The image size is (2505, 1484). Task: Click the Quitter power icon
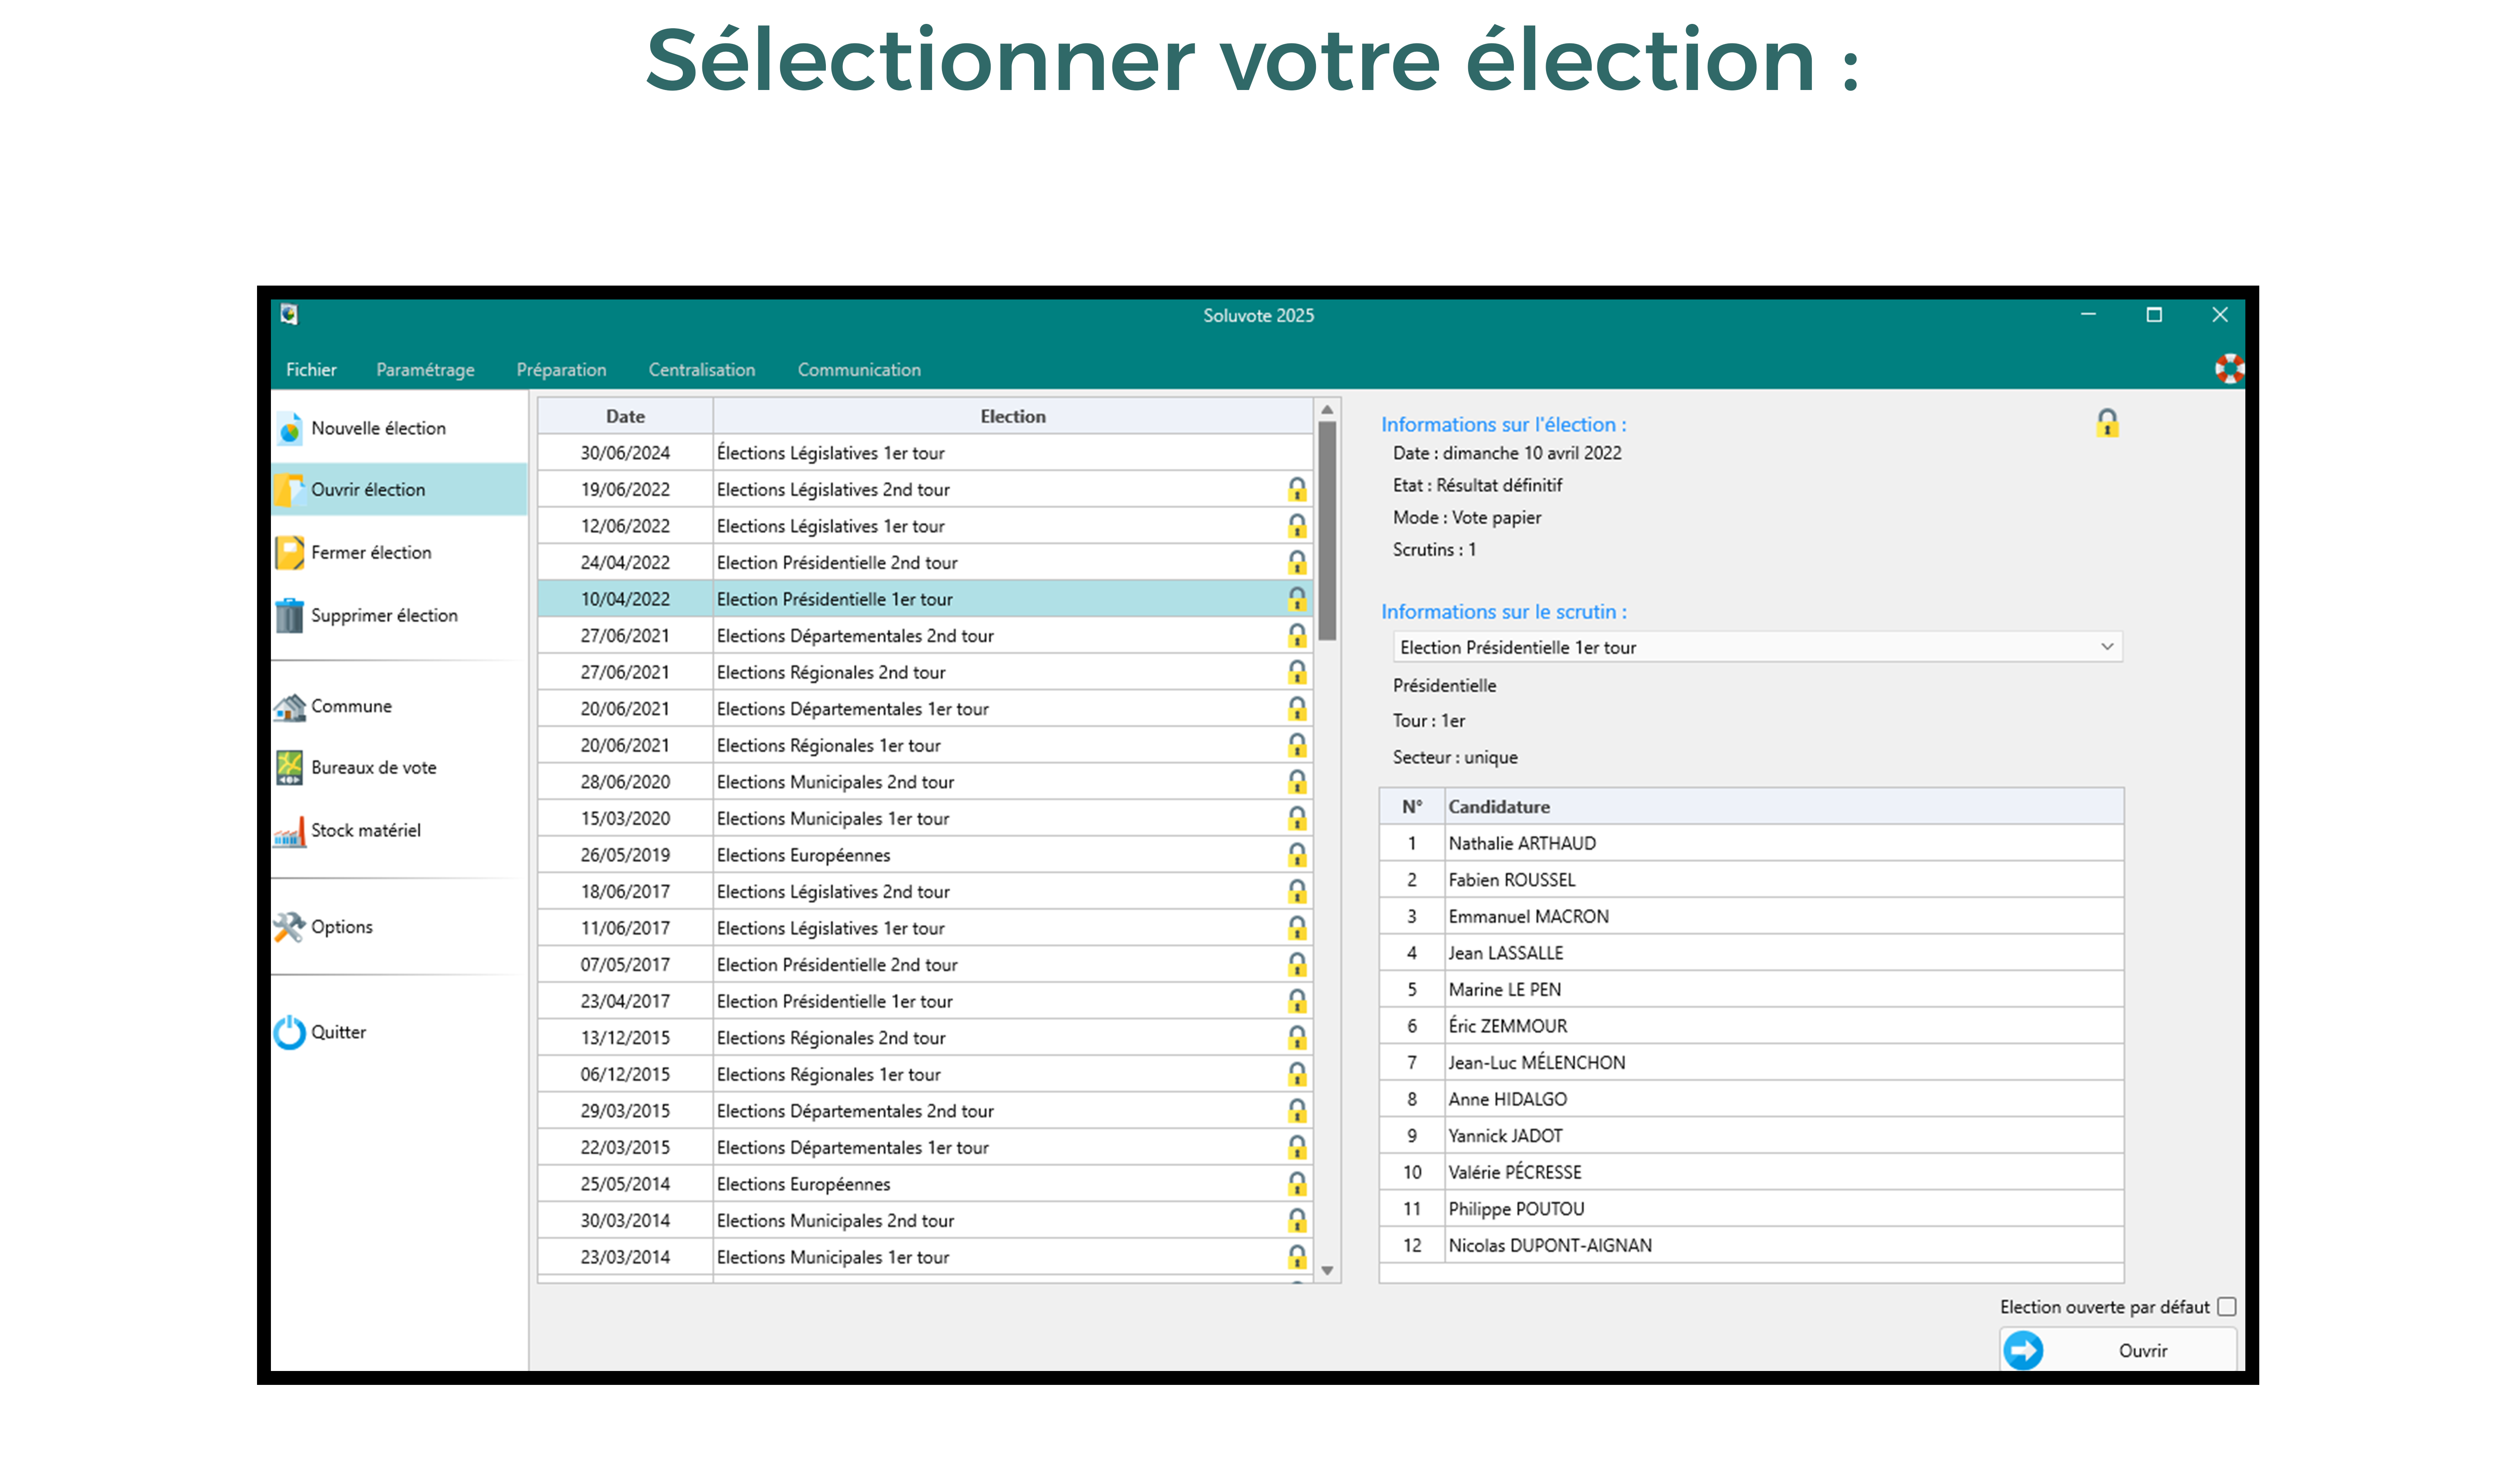289,1033
